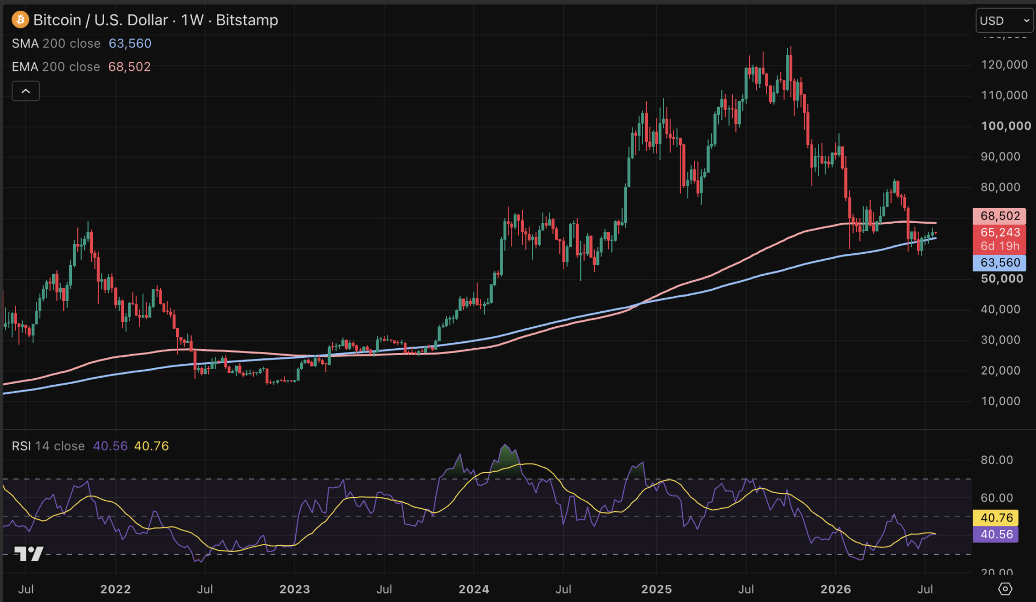1036x602 pixels.
Task: Open the chart settings gear icon
Action: click(x=1005, y=589)
